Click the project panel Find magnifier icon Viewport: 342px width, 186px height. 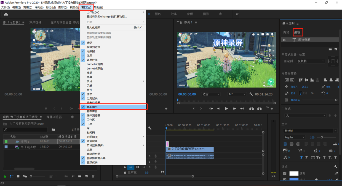73,176
